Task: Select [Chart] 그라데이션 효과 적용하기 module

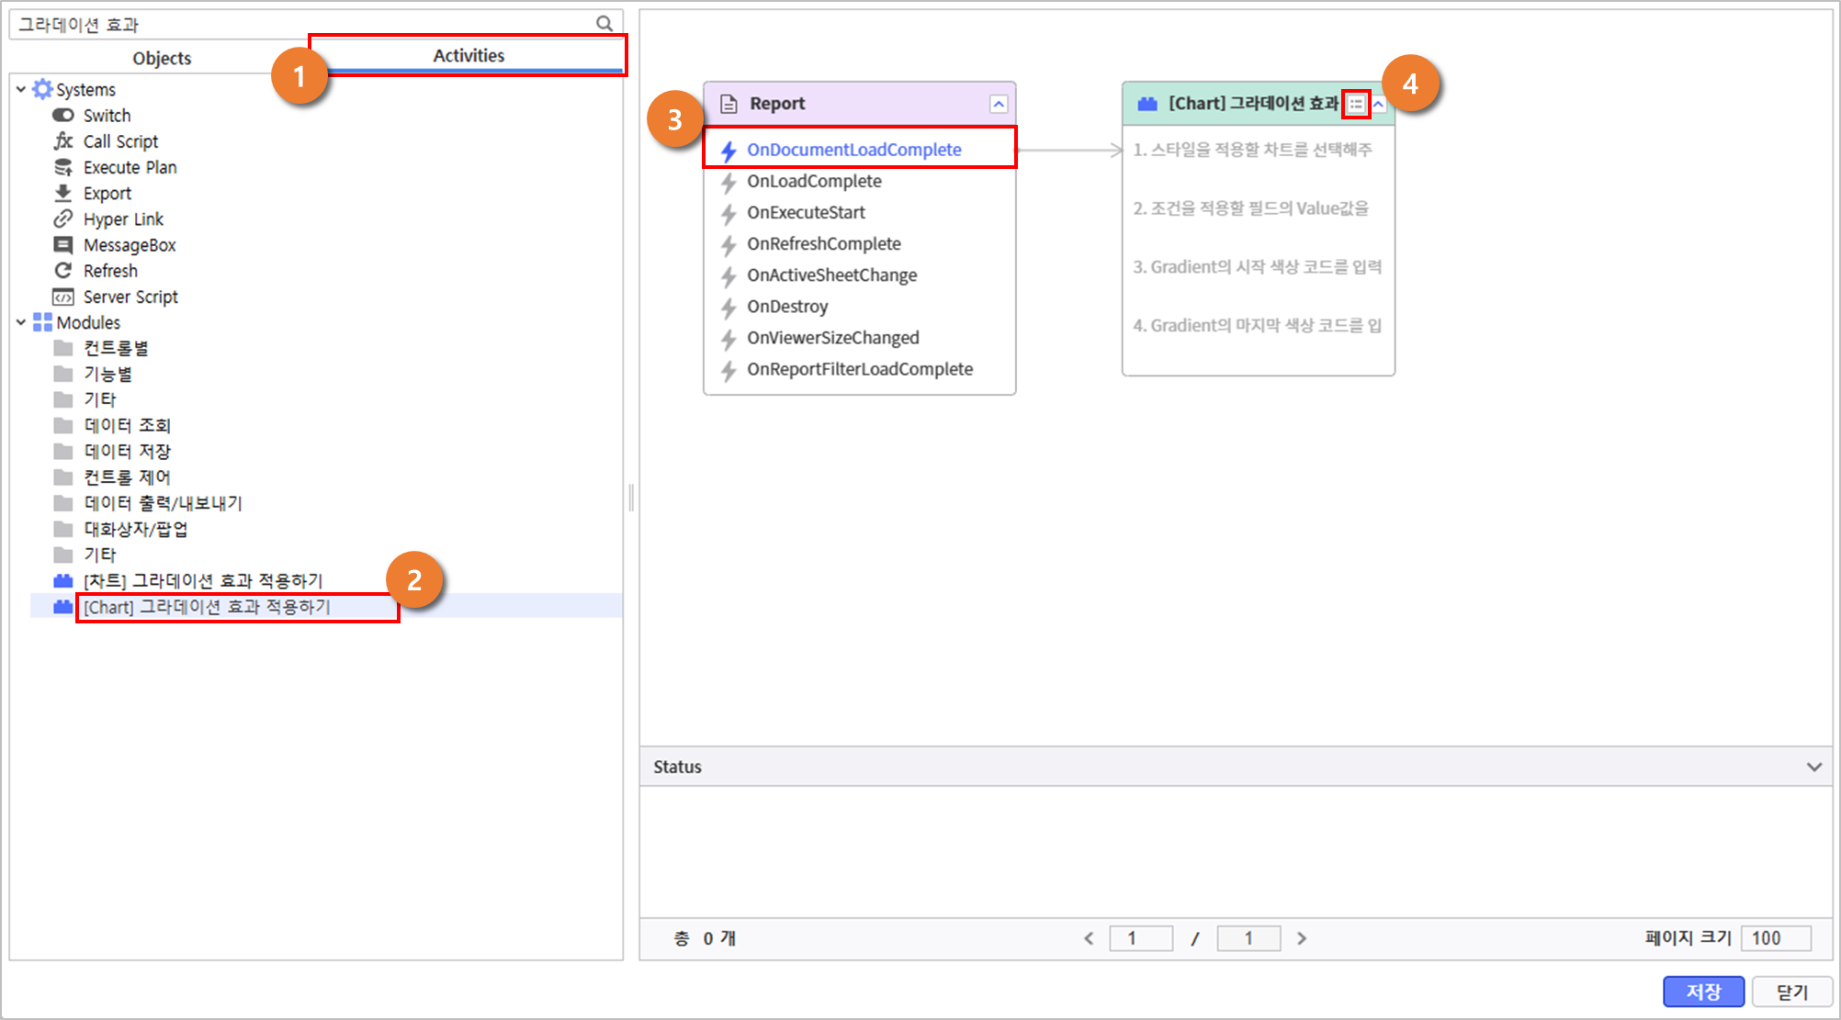Action: point(207,607)
